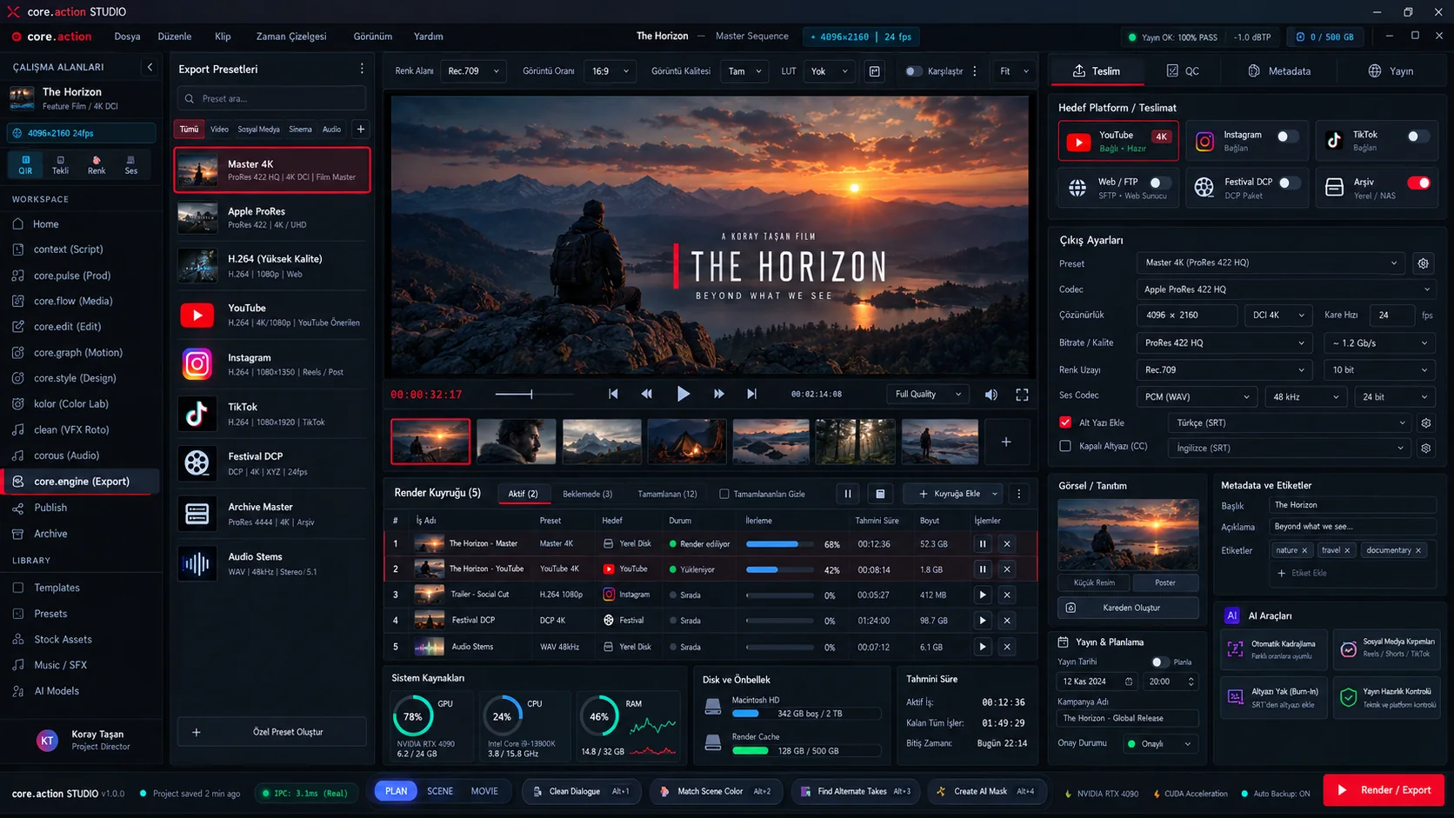Image resolution: width=1454 pixels, height=818 pixels.
Task: Click the Render / Export button
Action: 1384,790
